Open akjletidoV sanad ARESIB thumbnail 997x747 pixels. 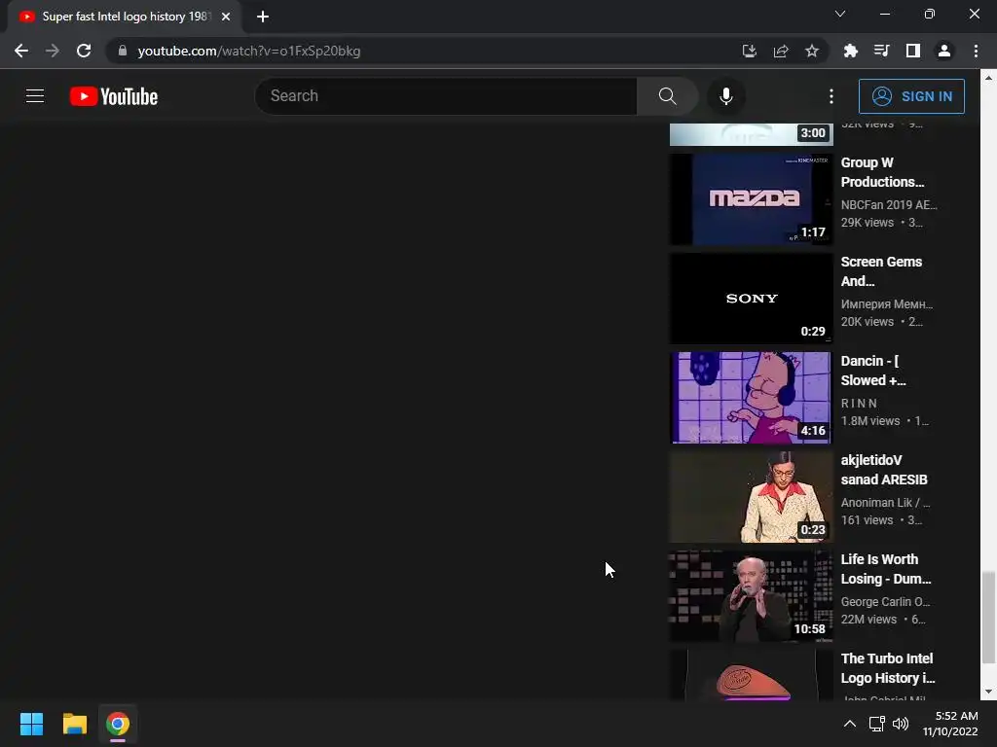pyautogui.click(x=751, y=497)
